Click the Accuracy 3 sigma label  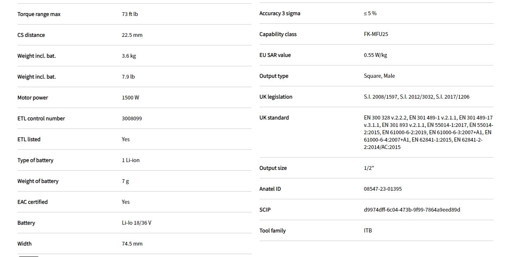coord(280,14)
